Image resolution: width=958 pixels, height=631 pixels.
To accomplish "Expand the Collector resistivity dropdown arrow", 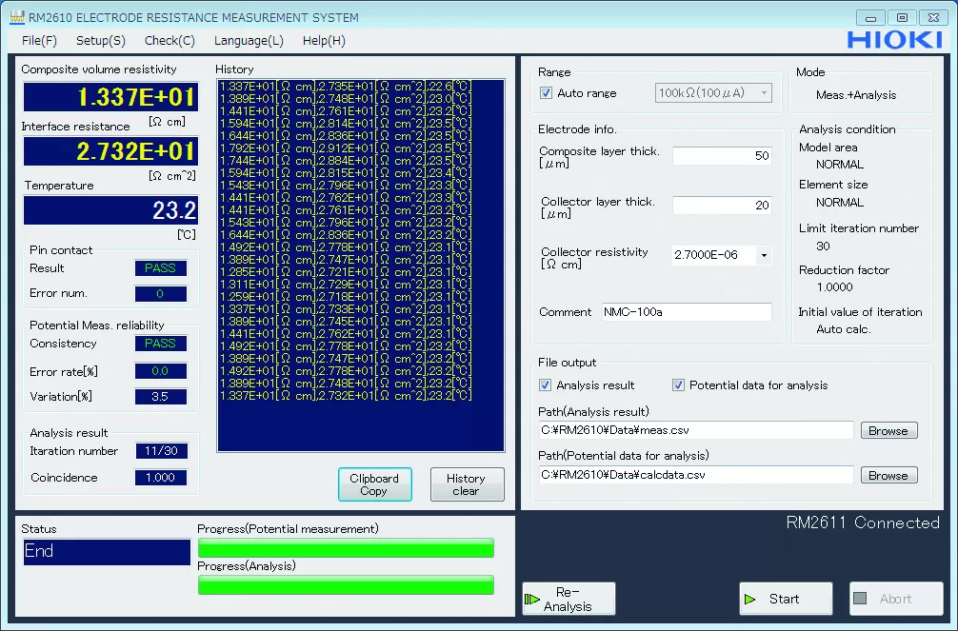I will (x=763, y=255).
